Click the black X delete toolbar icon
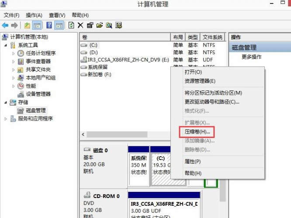Screen dimensions: 291x218 tap(80, 26)
